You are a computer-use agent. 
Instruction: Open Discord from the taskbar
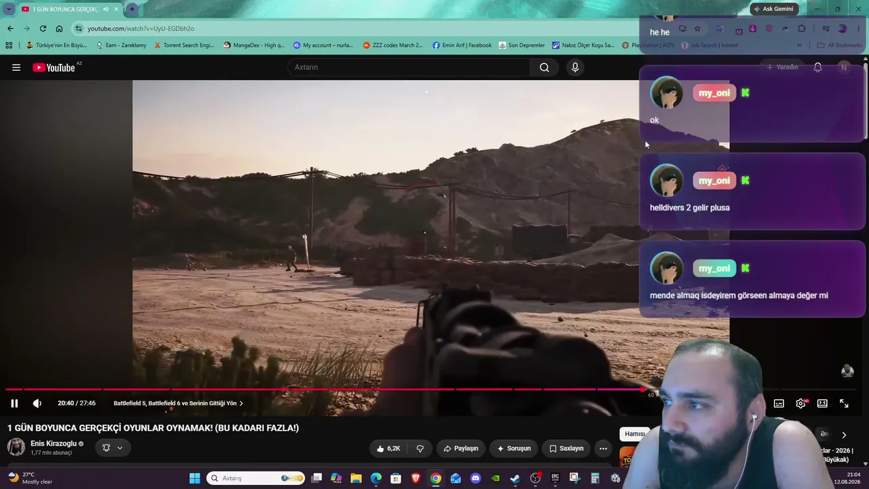(475, 478)
